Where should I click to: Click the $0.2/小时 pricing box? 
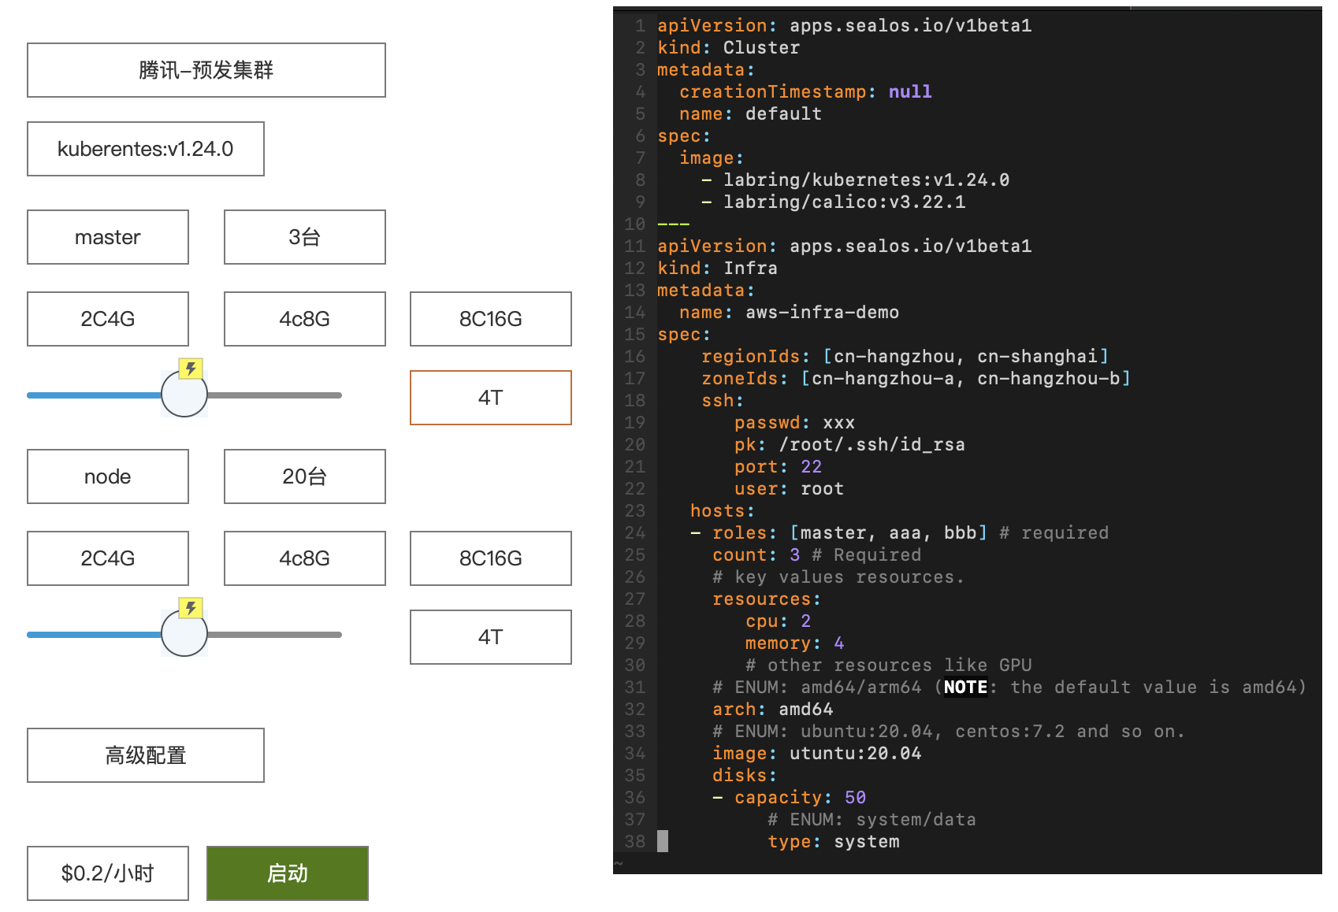107,873
